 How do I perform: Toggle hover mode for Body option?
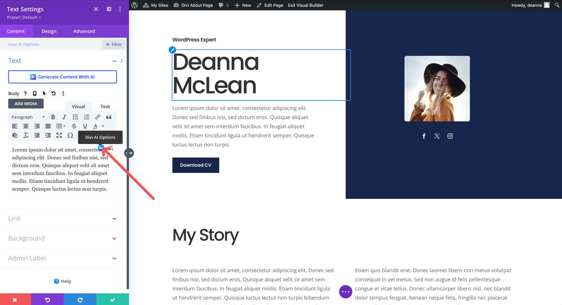click(44, 94)
